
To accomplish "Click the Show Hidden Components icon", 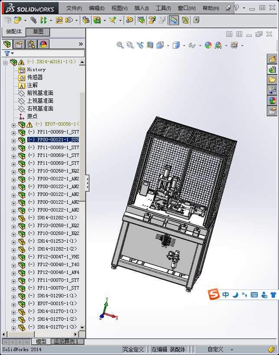I will [85, 20].
